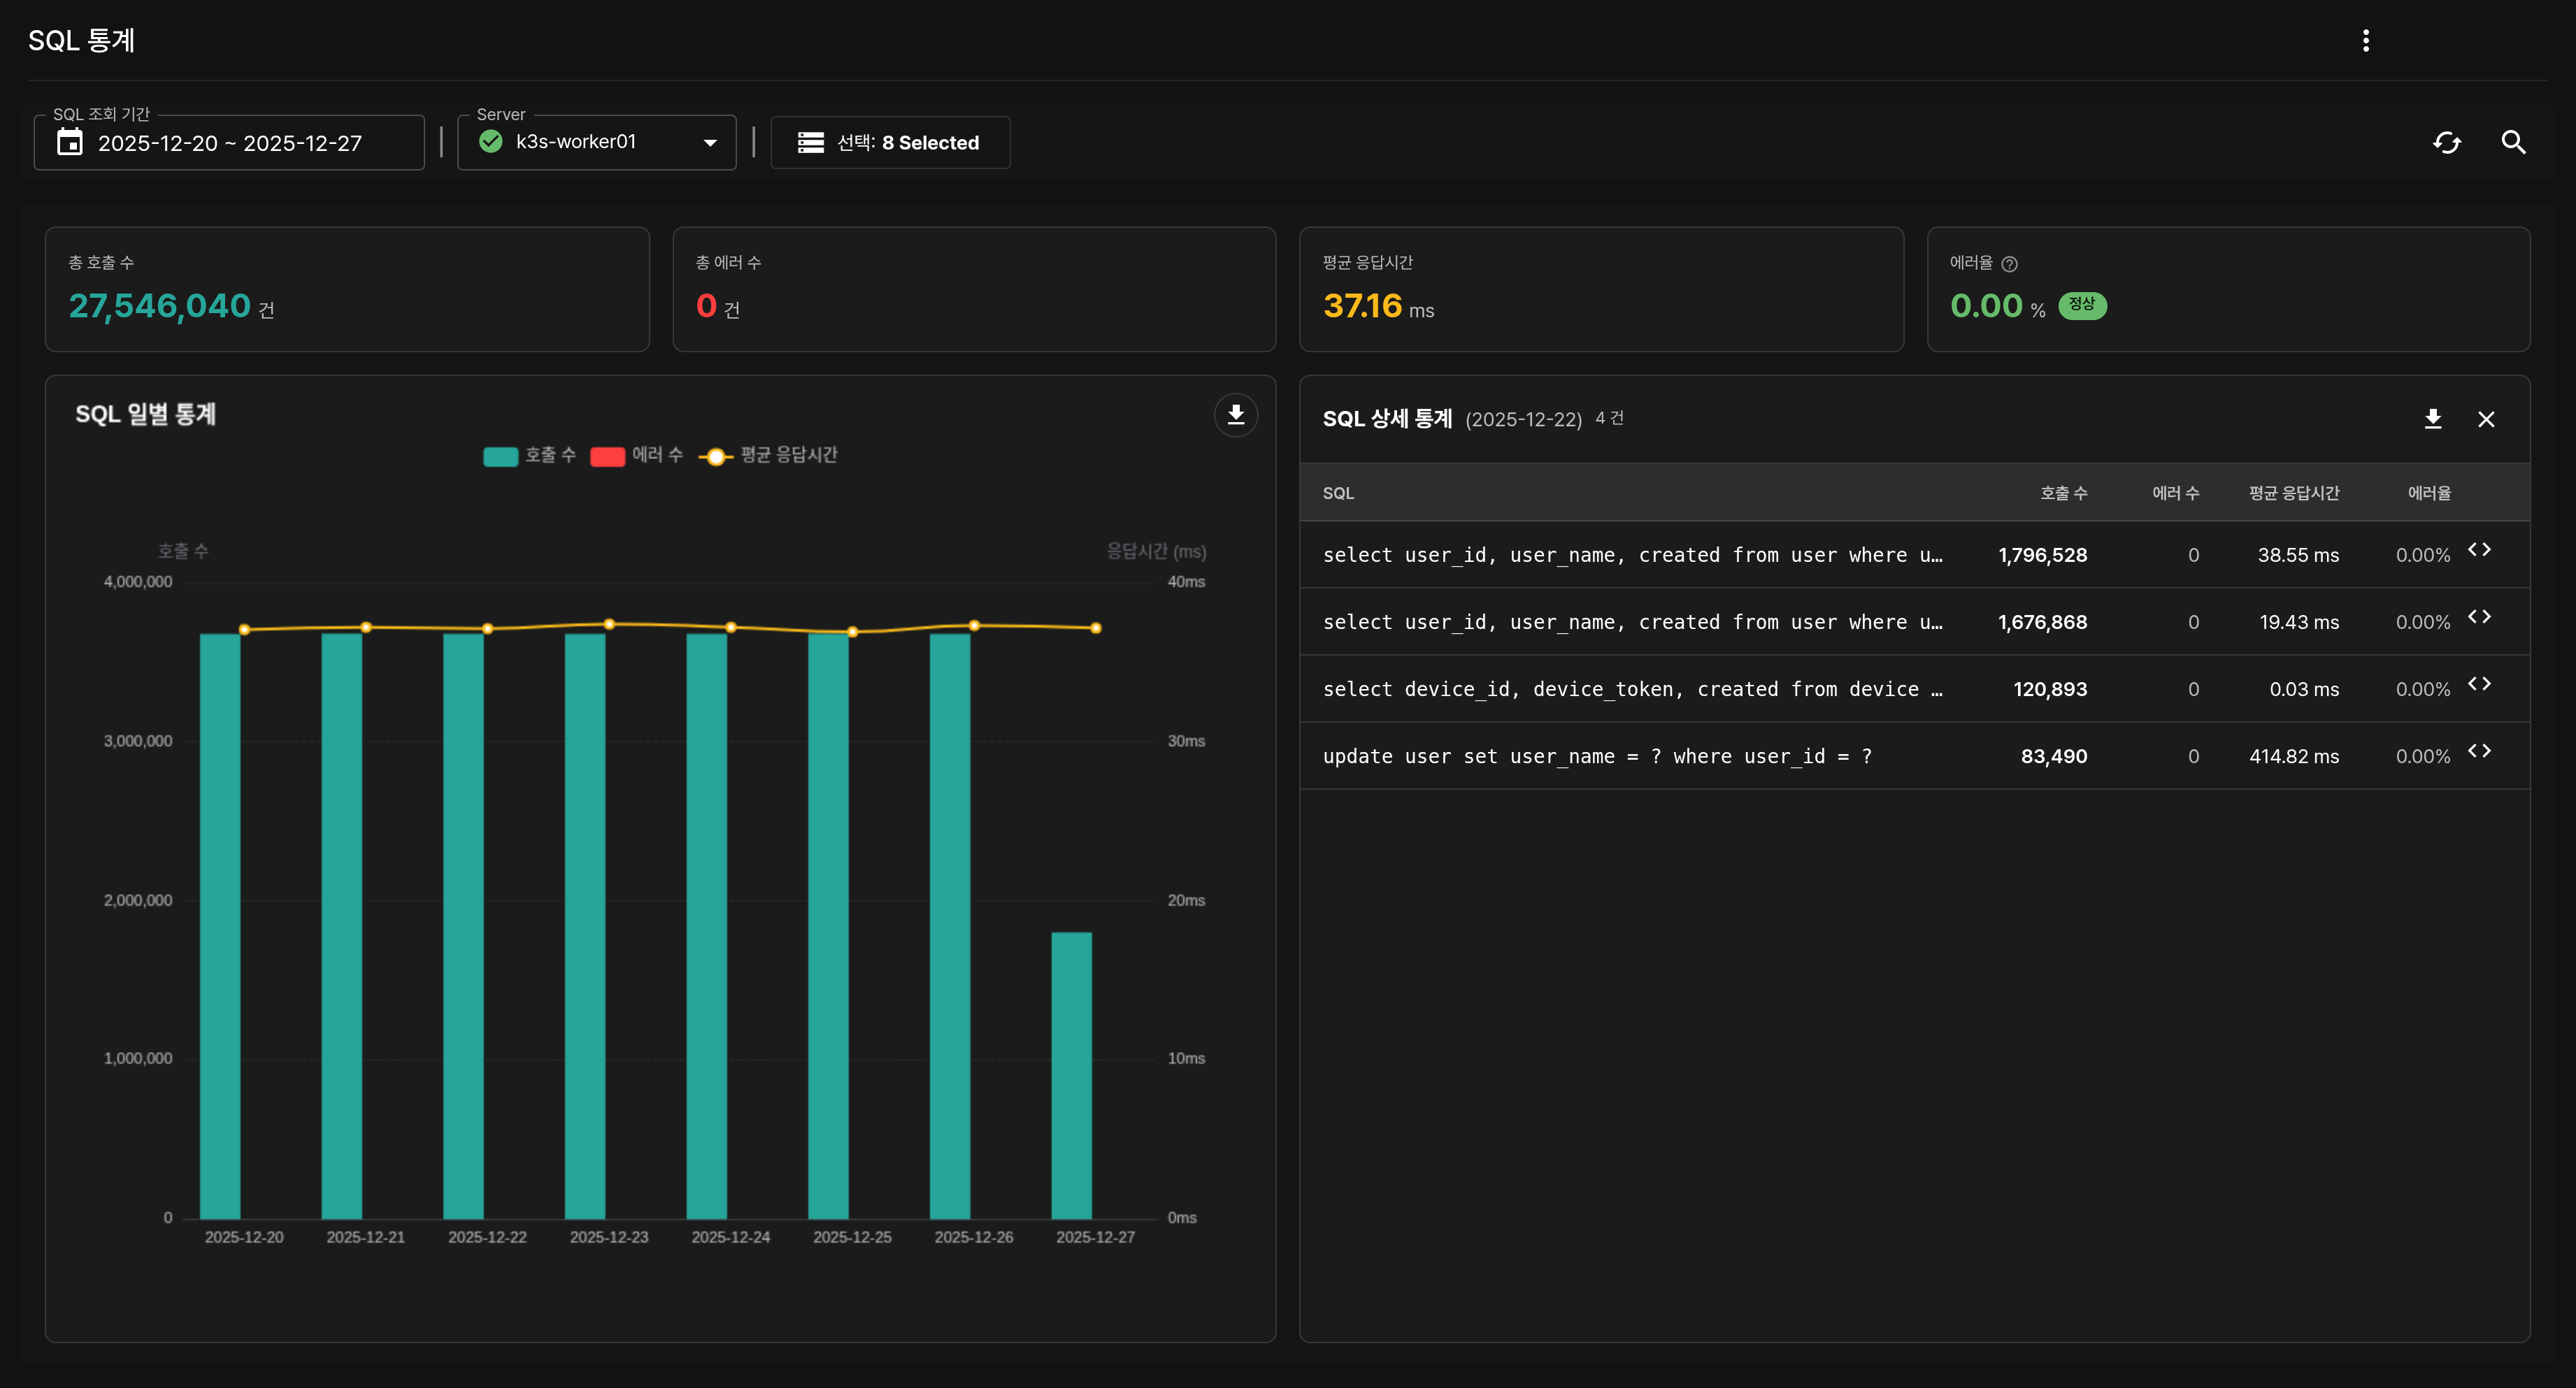Toggle average response time legend series
Viewport: 2576px width, 1388px height.
pos(768,456)
